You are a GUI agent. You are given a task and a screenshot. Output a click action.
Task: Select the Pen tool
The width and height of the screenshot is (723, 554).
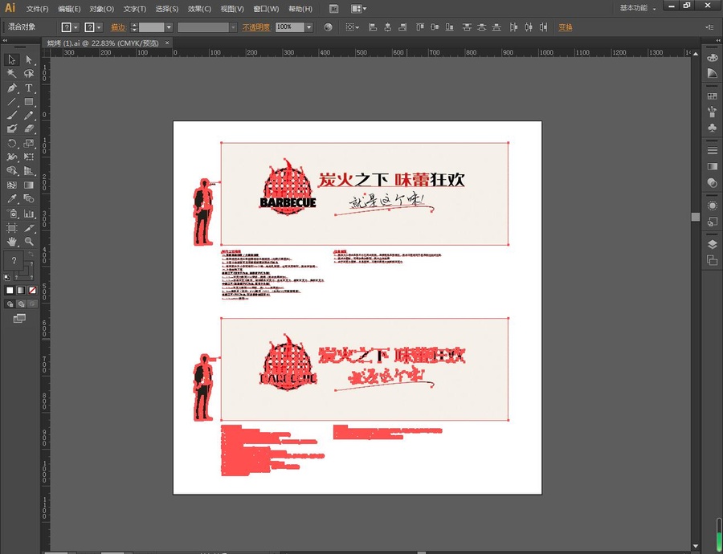click(x=11, y=88)
